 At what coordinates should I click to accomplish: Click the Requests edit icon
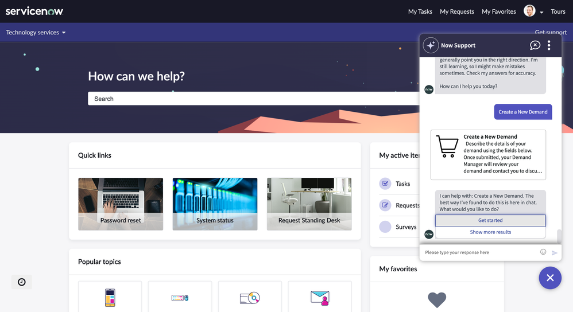click(385, 205)
